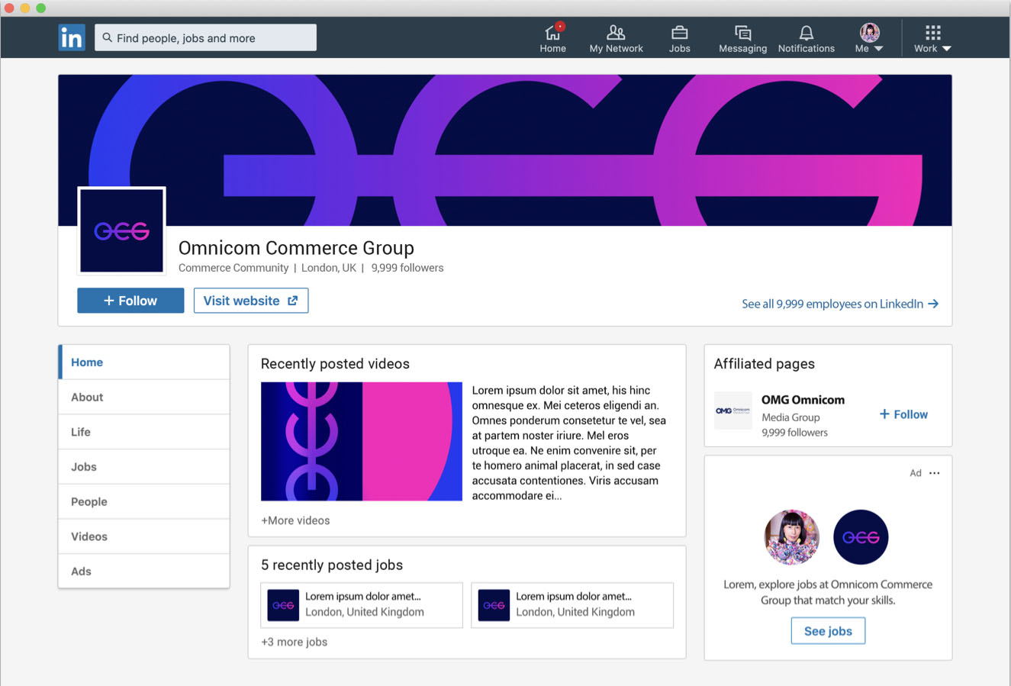
Task: Click the OMG Omnicom affiliated page logo
Action: pos(732,411)
